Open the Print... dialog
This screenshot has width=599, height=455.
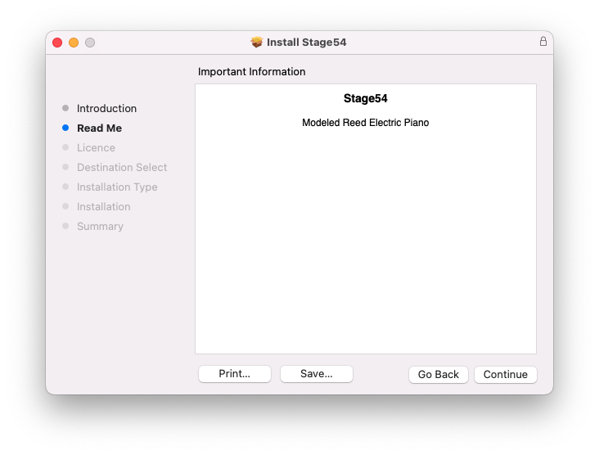(235, 374)
